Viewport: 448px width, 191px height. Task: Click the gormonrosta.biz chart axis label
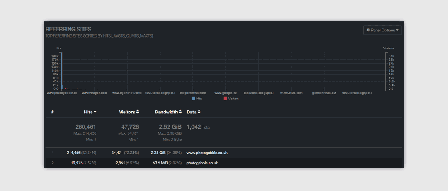pos(324,93)
